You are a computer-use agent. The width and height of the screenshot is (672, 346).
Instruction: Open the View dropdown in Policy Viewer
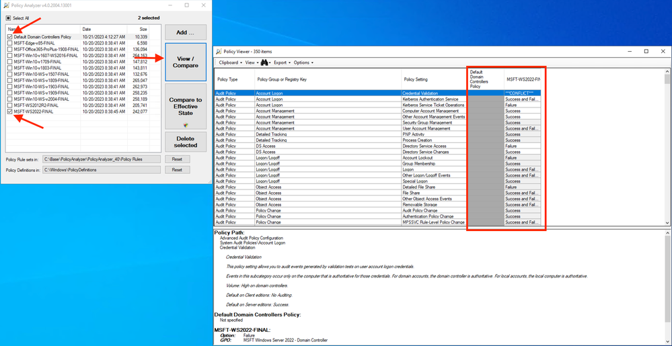pos(251,62)
